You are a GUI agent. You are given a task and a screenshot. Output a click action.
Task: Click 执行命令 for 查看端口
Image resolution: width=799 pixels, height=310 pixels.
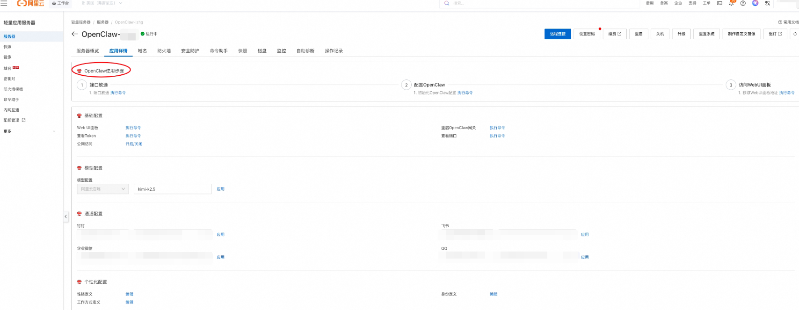497,136
